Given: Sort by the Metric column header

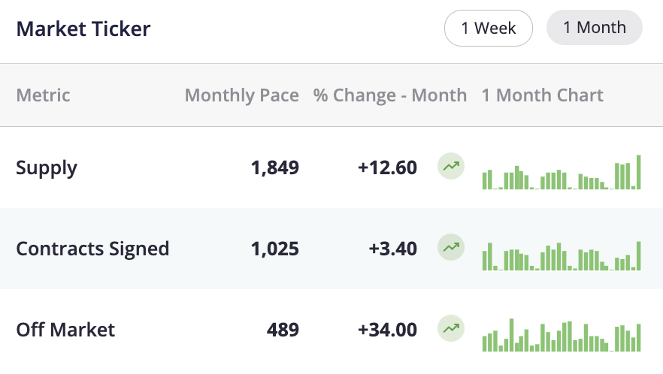Looking at the screenshot, I should tap(43, 95).
